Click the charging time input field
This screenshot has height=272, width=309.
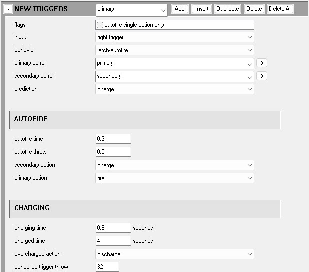point(113,228)
